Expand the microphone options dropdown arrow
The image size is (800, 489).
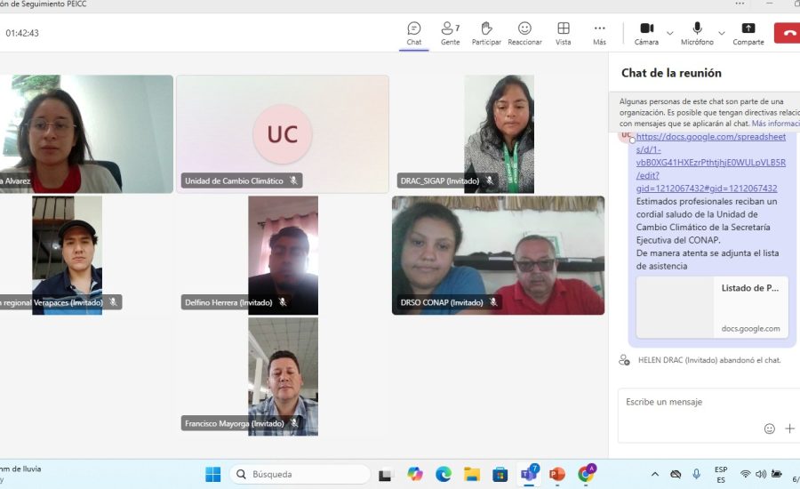(x=722, y=34)
